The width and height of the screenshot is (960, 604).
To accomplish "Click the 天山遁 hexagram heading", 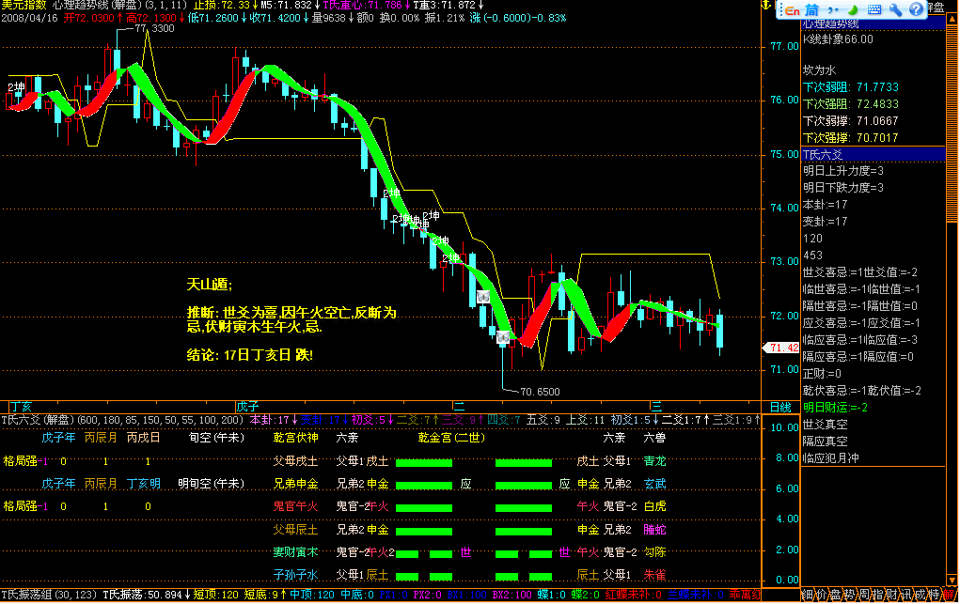I will point(210,284).
